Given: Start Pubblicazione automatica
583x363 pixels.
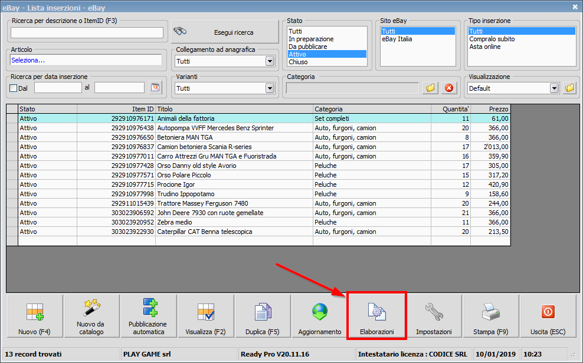Looking at the screenshot, I should tap(148, 316).
